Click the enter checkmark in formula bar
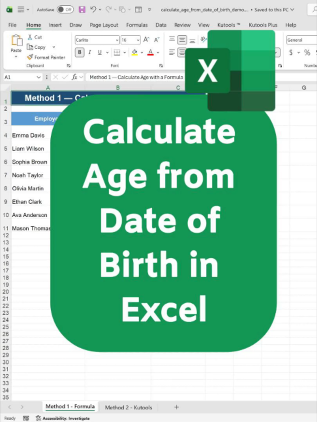 (x=65, y=77)
